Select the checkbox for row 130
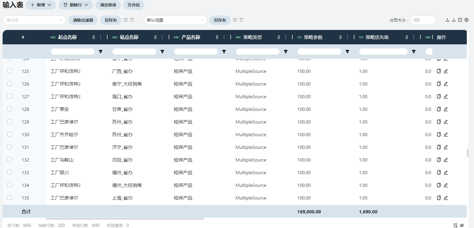Viewport: 474px width, 228px height. pyautogui.click(x=10, y=134)
